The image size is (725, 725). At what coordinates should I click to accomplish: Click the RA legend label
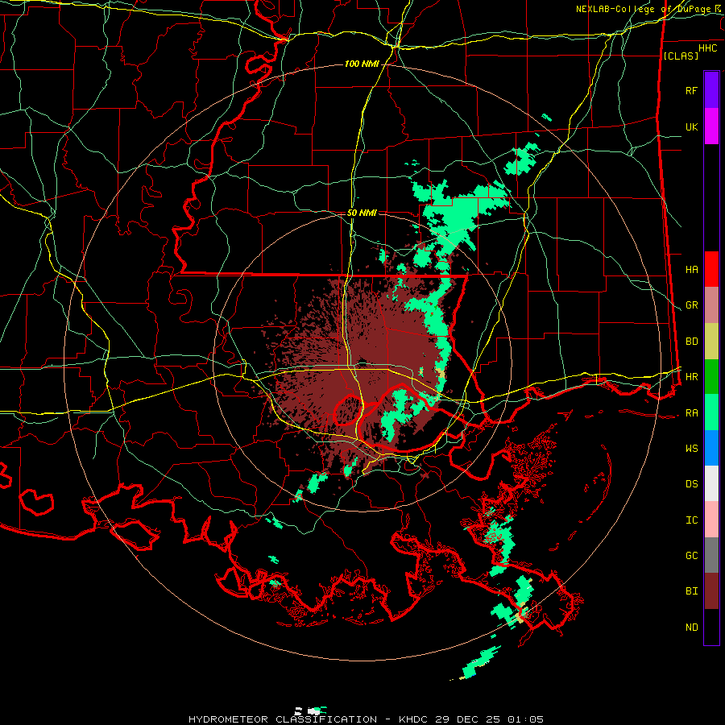click(x=691, y=413)
